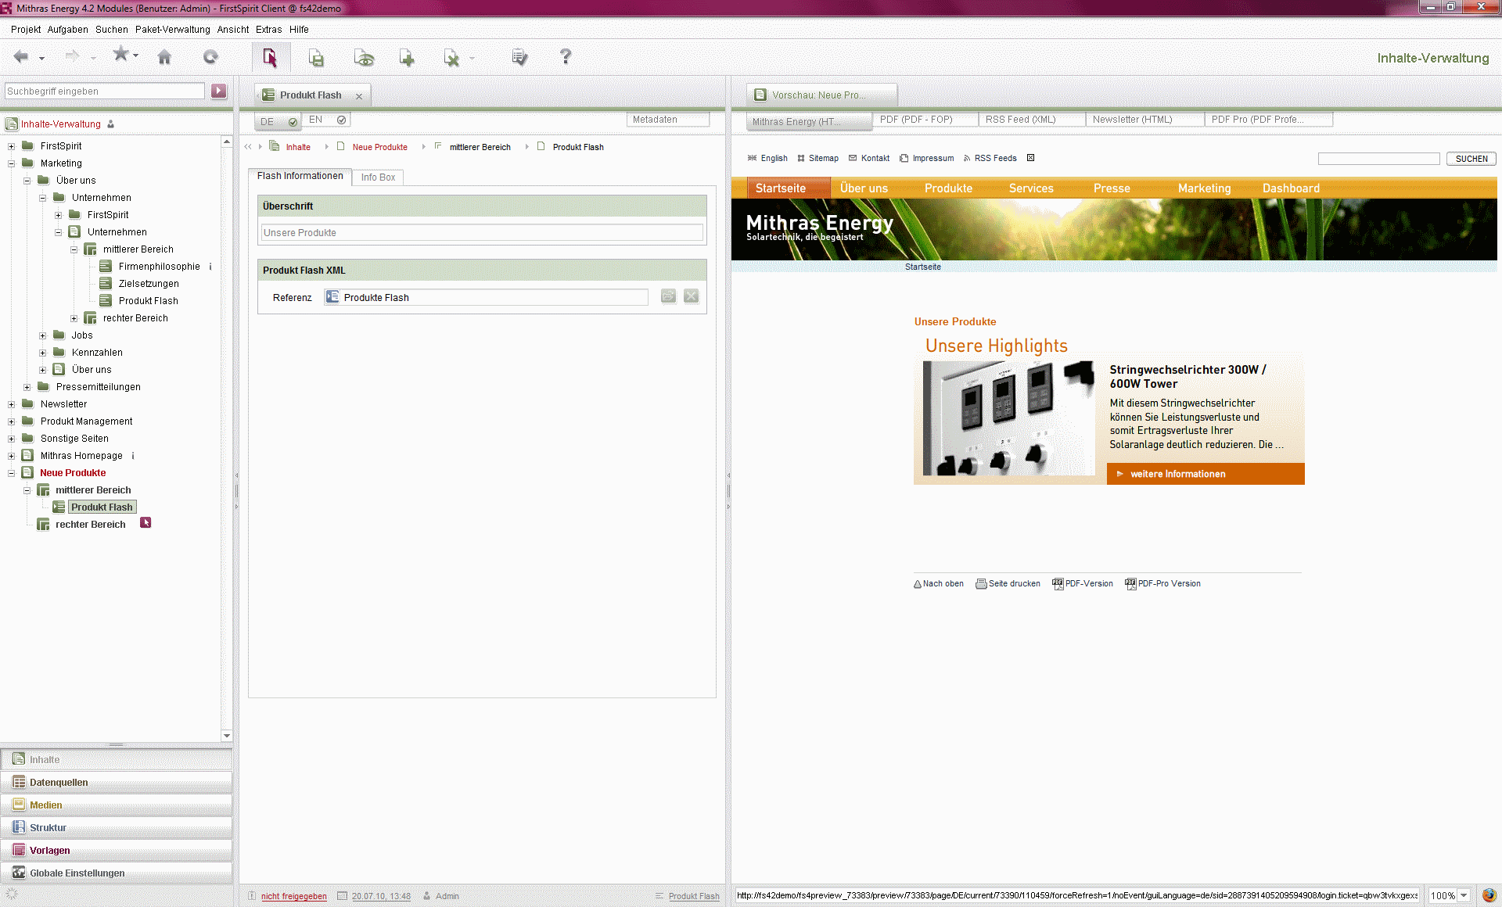Open the Projekt menu
The image size is (1502, 907).
tap(26, 30)
